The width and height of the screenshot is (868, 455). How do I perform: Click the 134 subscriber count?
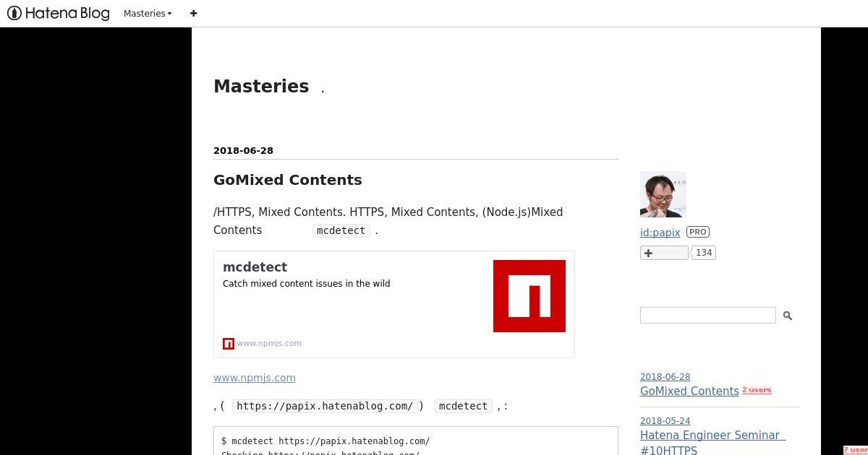coord(704,253)
